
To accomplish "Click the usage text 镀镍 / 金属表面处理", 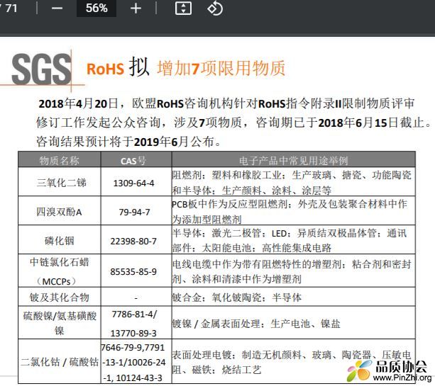I will tap(216, 324).
